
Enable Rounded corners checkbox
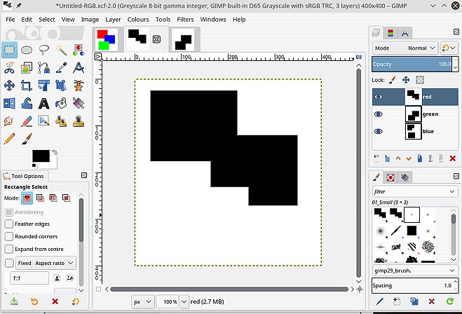pyautogui.click(x=9, y=236)
